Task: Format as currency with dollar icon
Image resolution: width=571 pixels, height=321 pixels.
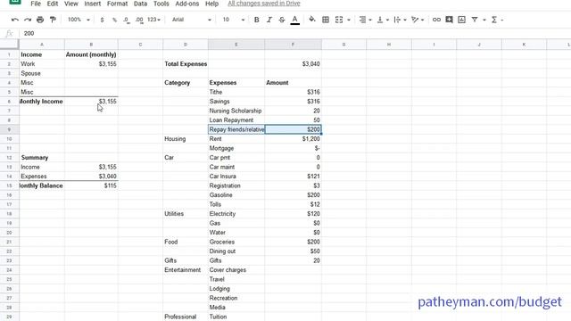Action: tap(102, 20)
